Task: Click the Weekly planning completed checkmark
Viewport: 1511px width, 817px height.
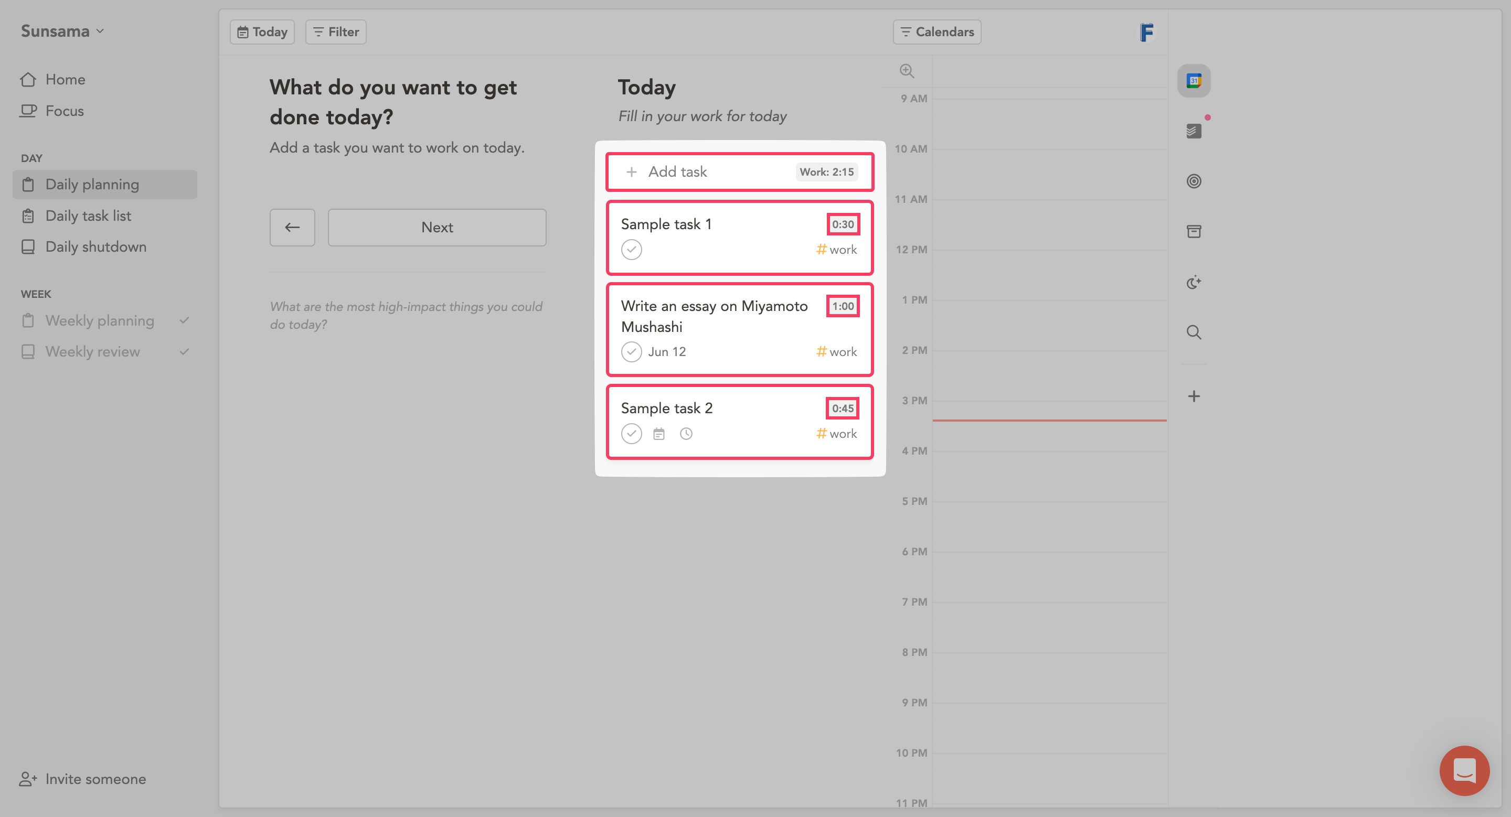Action: click(184, 320)
